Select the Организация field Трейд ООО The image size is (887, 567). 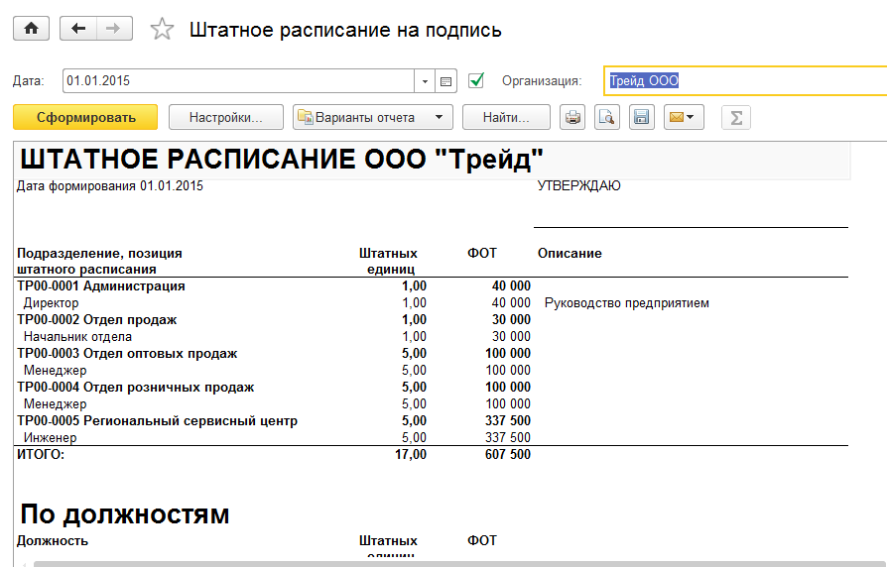tap(745, 81)
